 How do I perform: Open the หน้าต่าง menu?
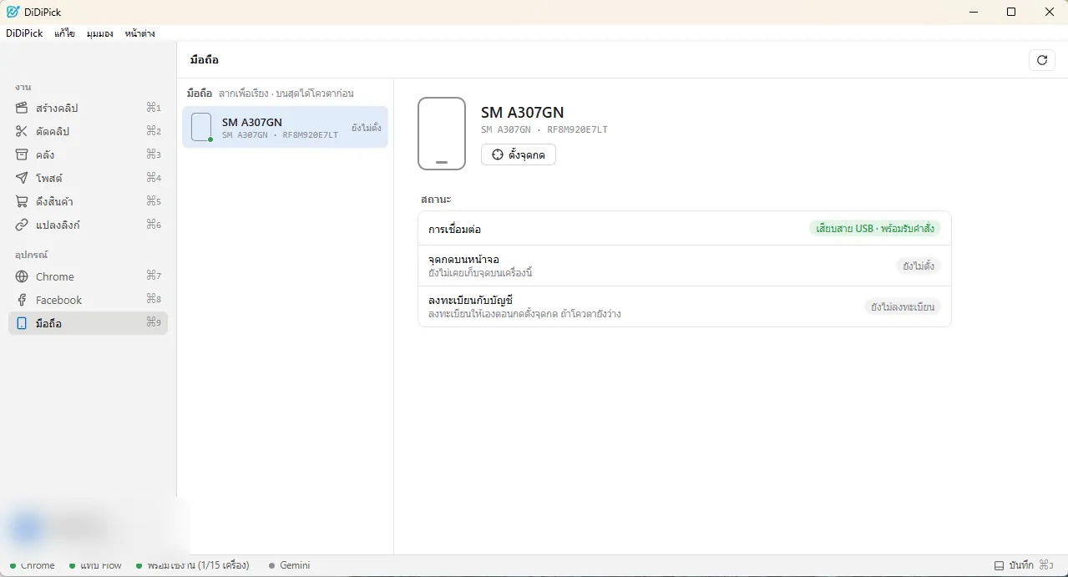click(x=139, y=33)
